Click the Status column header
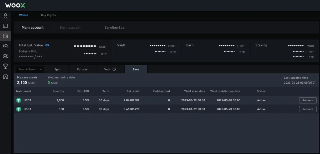This screenshot has height=154, width=320. [x=261, y=91]
